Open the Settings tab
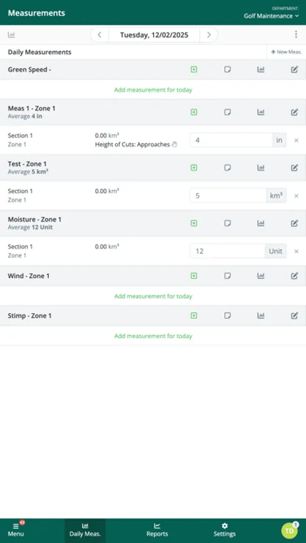 [225, 530]
